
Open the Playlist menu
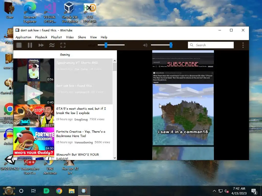pos(56,37)
